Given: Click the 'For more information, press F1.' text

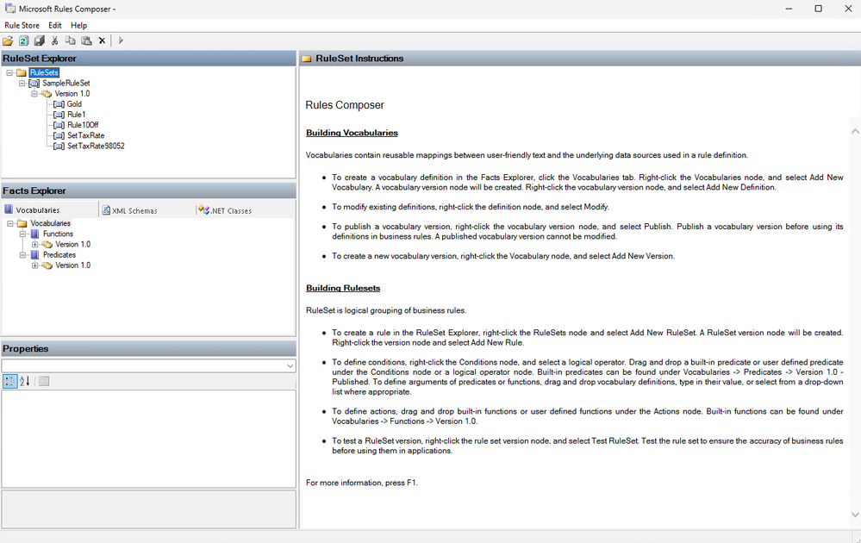Looking at the screenshot, I should pos(362,483).
